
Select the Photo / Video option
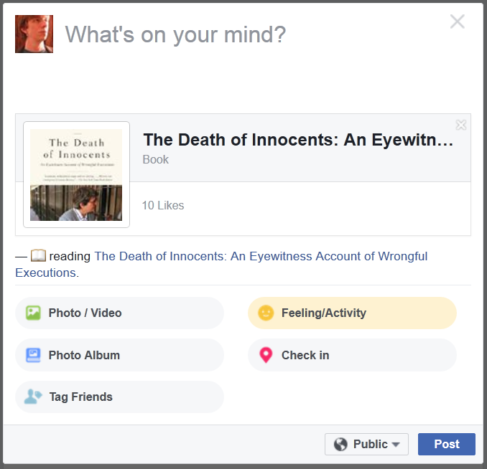click(x=119, y=313)
